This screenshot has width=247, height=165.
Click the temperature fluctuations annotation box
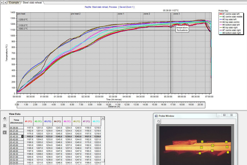[182, 29]
